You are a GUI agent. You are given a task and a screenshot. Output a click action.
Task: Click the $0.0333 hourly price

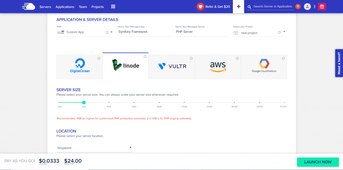pos(49,161)
